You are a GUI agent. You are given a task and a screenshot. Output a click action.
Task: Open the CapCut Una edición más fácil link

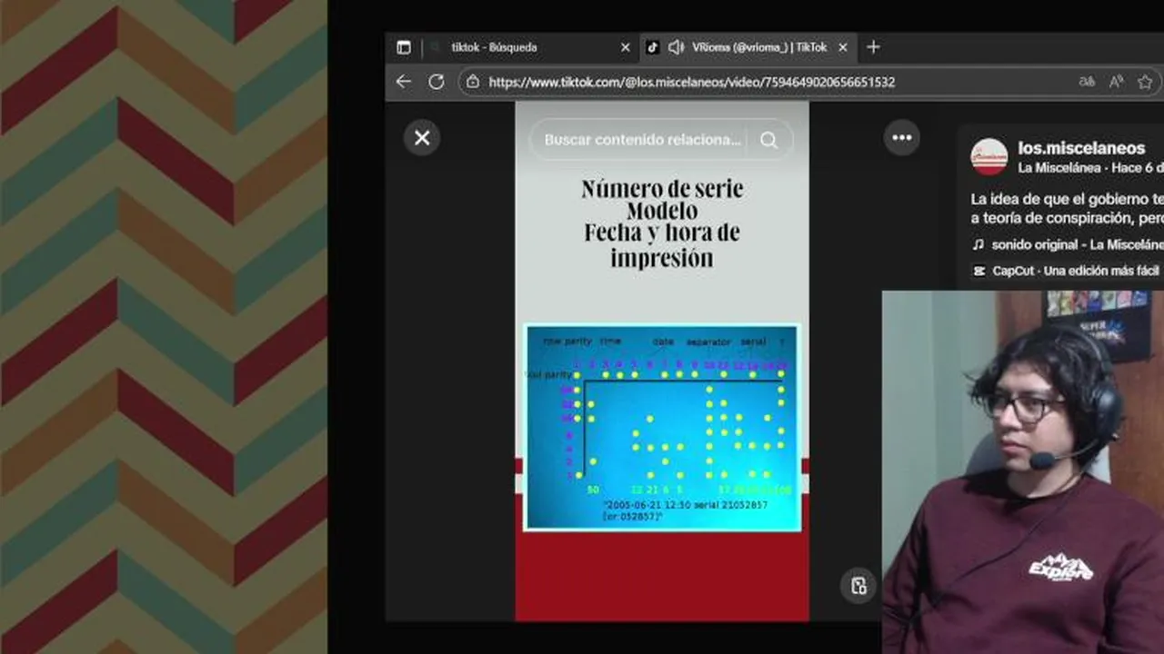pyautogui.click(x=1068, y=271)
